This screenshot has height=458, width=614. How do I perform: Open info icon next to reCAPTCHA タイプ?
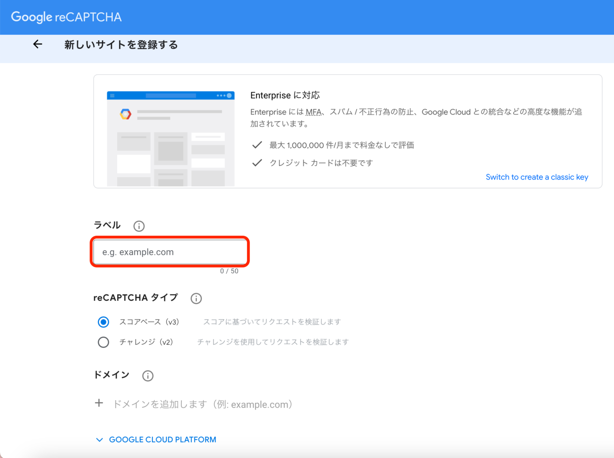(x=196, y=298)
